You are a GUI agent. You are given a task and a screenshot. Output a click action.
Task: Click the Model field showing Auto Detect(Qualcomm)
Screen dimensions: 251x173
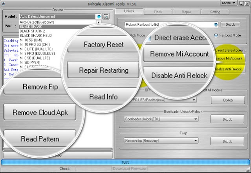pyautogui.click(x=58, y=16)
